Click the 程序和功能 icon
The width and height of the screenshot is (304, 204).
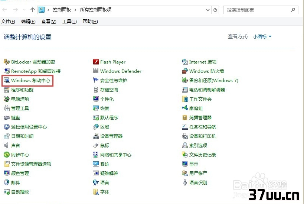click(x=7, y=90)
